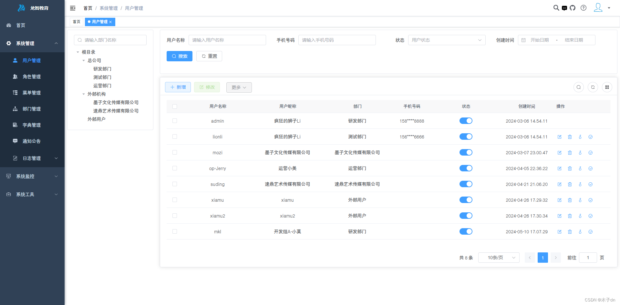Collapse the 总公司 tree node

pyautogui.click(x=84, y=60)
